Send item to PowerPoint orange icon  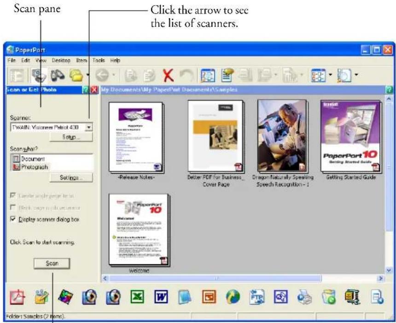[209, 297]
